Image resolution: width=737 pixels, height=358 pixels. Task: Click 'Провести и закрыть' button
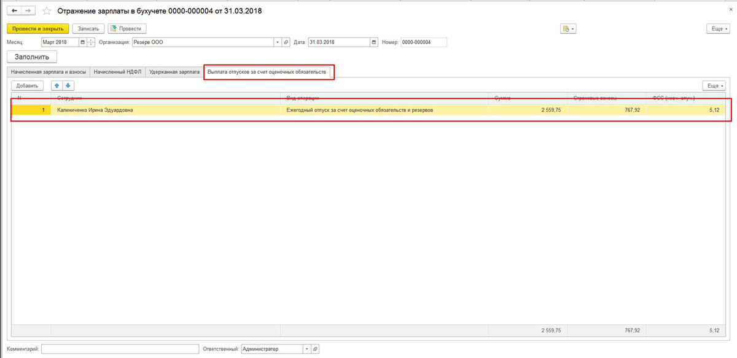pyautogui.click(x=37, y=28)
